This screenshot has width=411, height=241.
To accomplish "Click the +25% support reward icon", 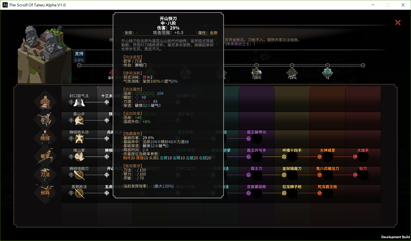I will 256,73.
